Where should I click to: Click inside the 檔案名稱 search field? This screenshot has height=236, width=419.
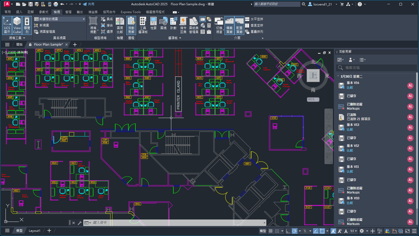tap(376, 68)
